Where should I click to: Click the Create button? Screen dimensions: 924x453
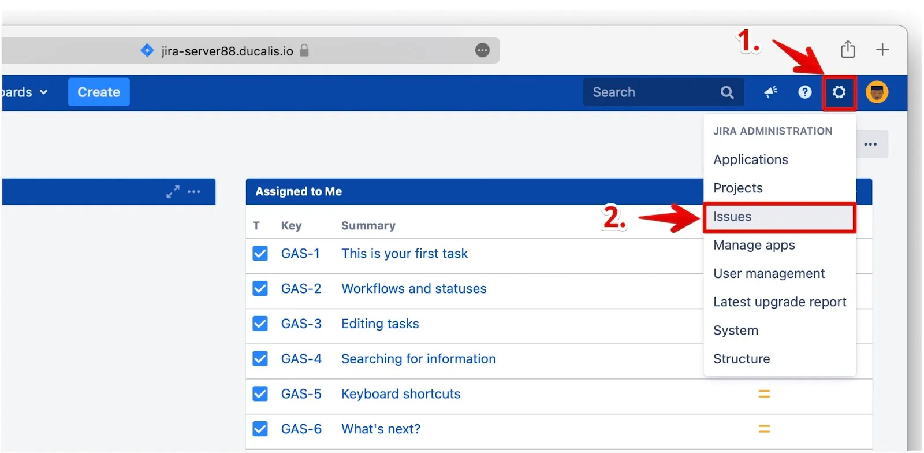click(x=99, y=92)
